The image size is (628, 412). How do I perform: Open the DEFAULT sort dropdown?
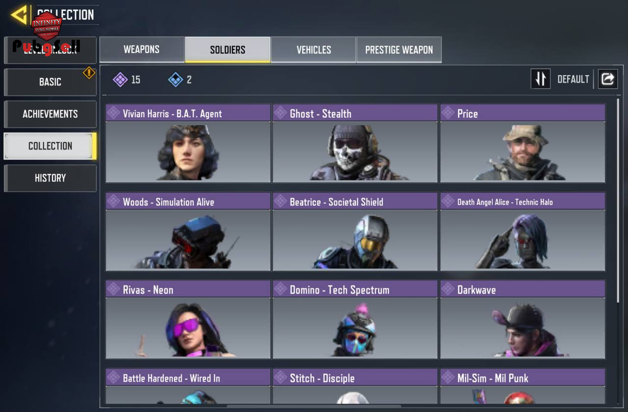[573, 79]
